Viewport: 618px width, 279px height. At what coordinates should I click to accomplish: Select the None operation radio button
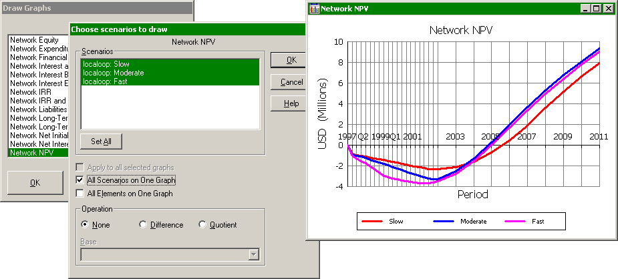point(85,225)
